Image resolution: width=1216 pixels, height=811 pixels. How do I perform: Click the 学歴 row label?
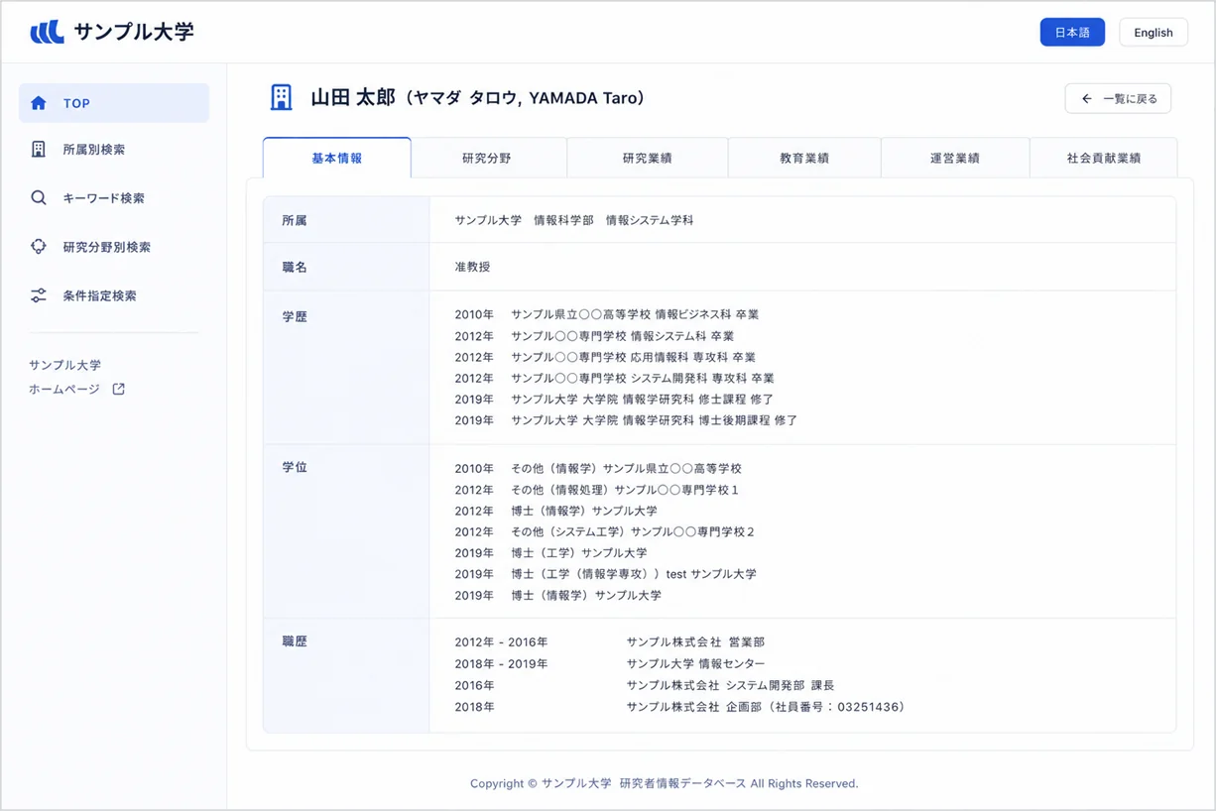coord(295,317)
